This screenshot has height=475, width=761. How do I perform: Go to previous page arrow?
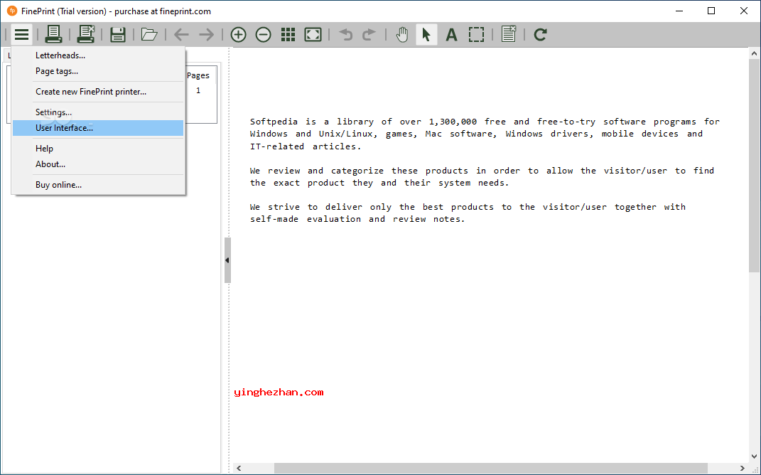(x=181, y=34)
